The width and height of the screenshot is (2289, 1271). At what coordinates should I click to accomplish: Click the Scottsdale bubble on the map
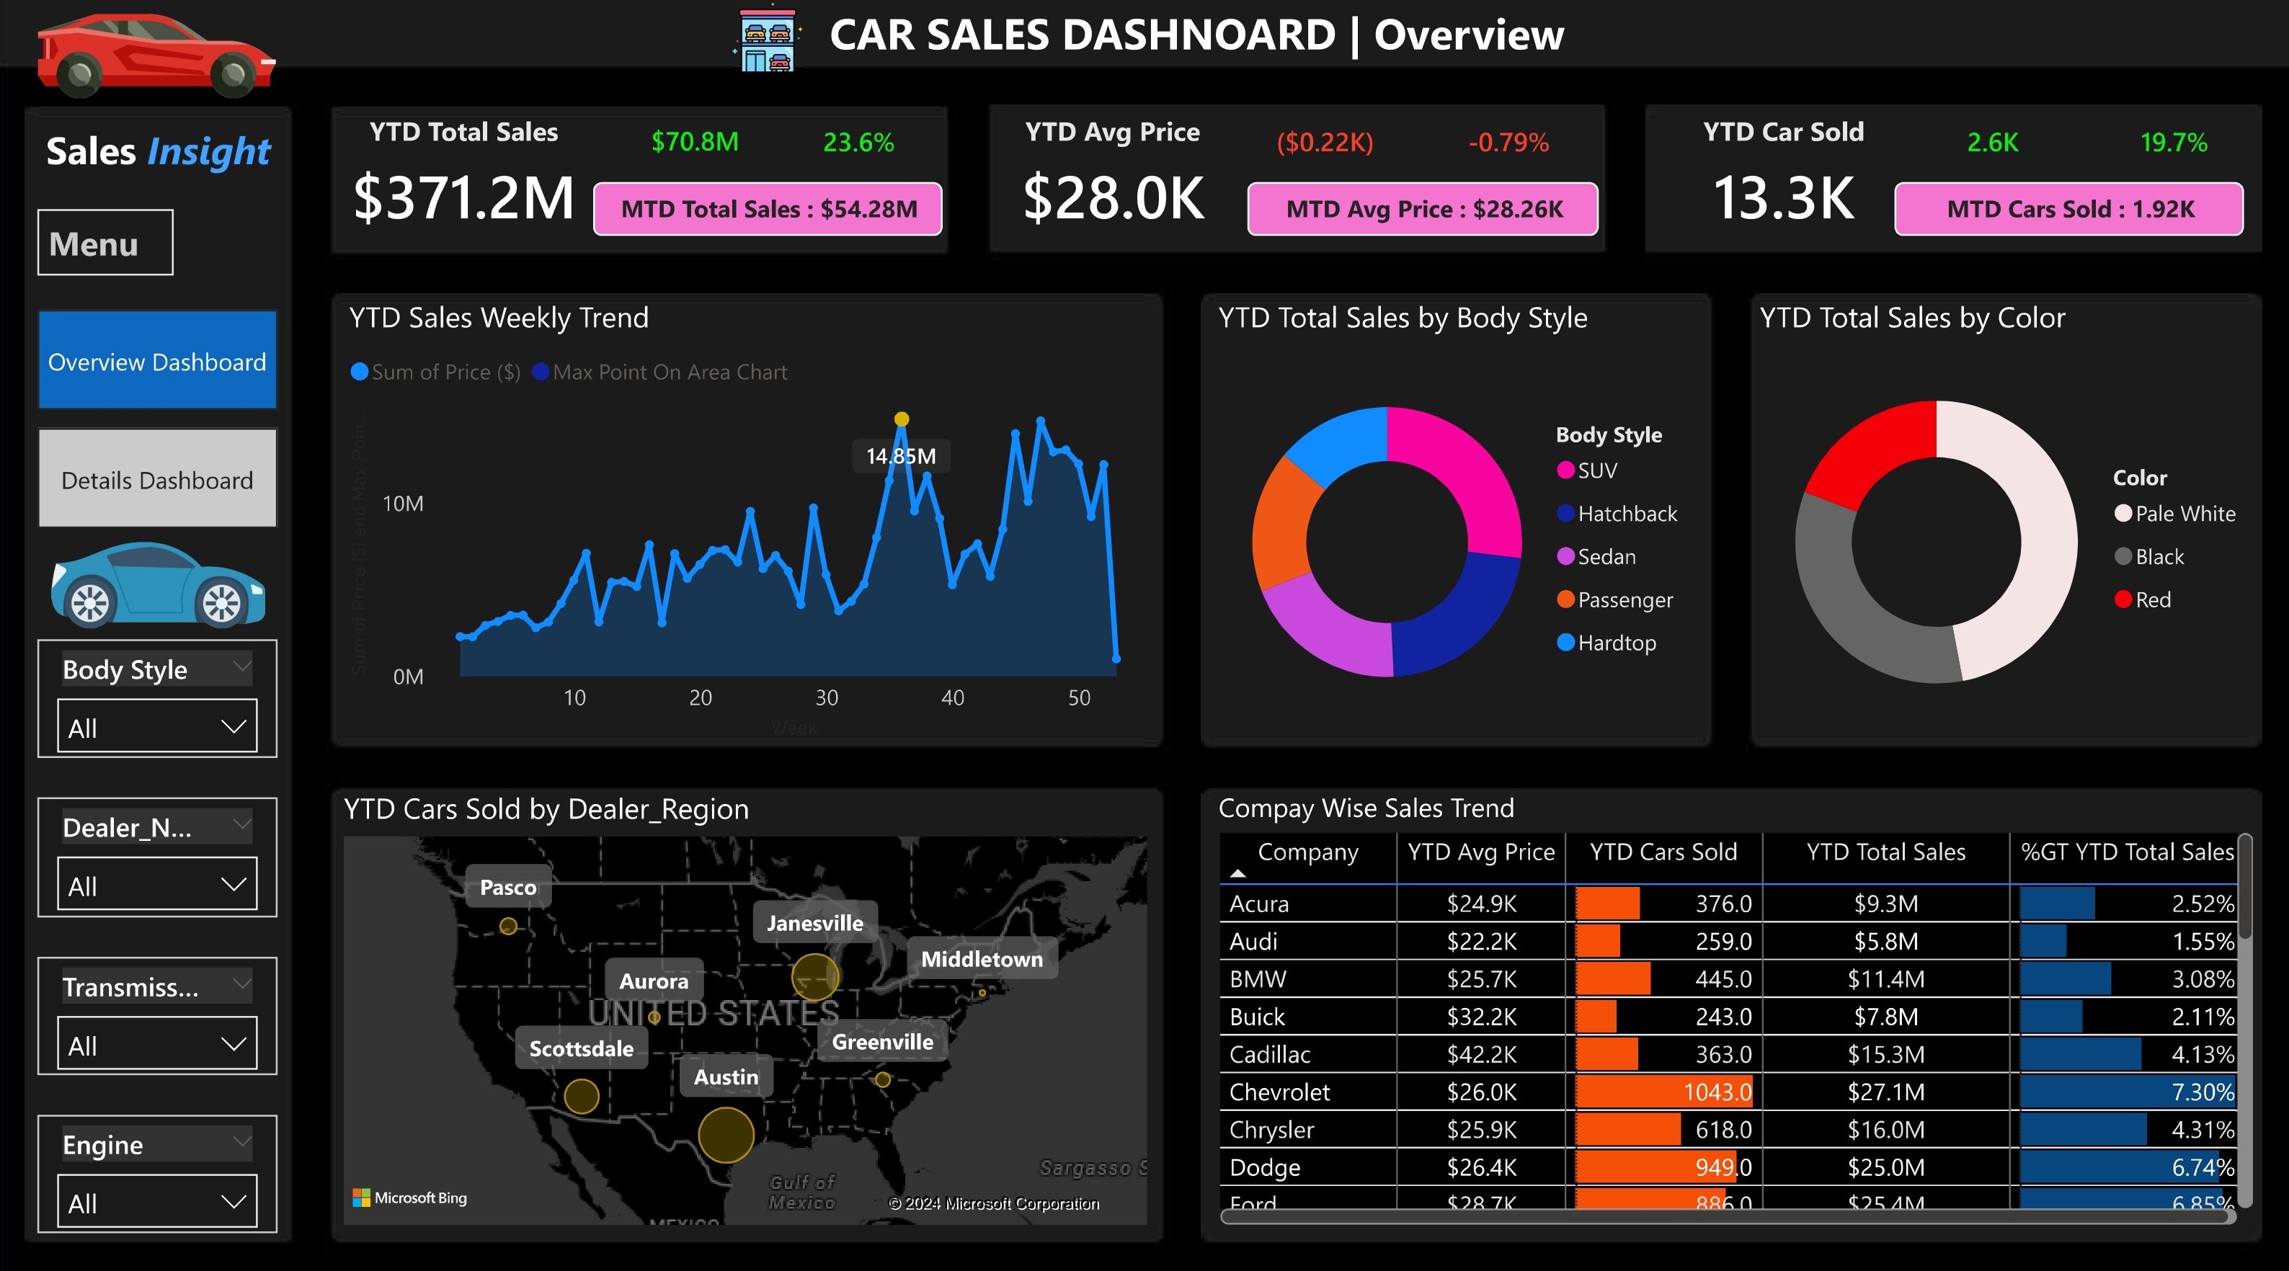point(581,1096)
